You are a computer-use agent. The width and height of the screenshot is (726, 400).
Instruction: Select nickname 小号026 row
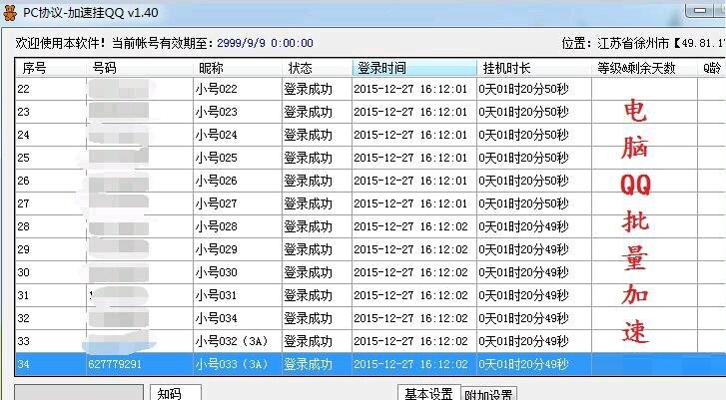217,181
